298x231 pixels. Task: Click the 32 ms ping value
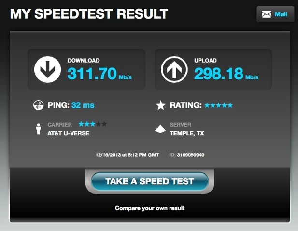point(83,105)
